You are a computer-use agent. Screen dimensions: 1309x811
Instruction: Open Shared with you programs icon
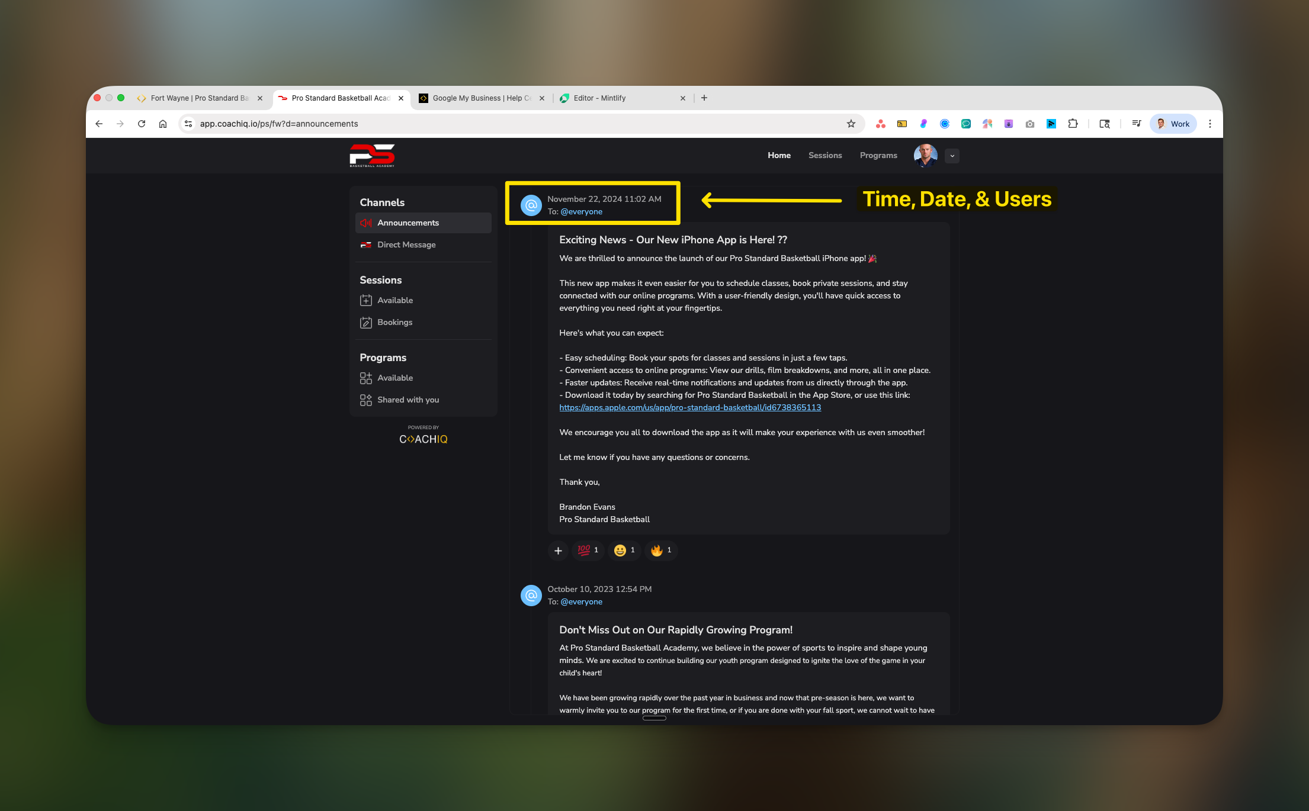point(365,400)
